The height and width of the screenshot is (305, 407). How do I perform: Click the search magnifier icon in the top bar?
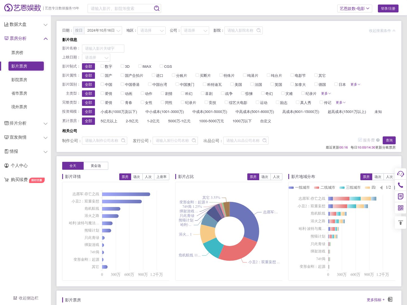(x=157, y=8)
